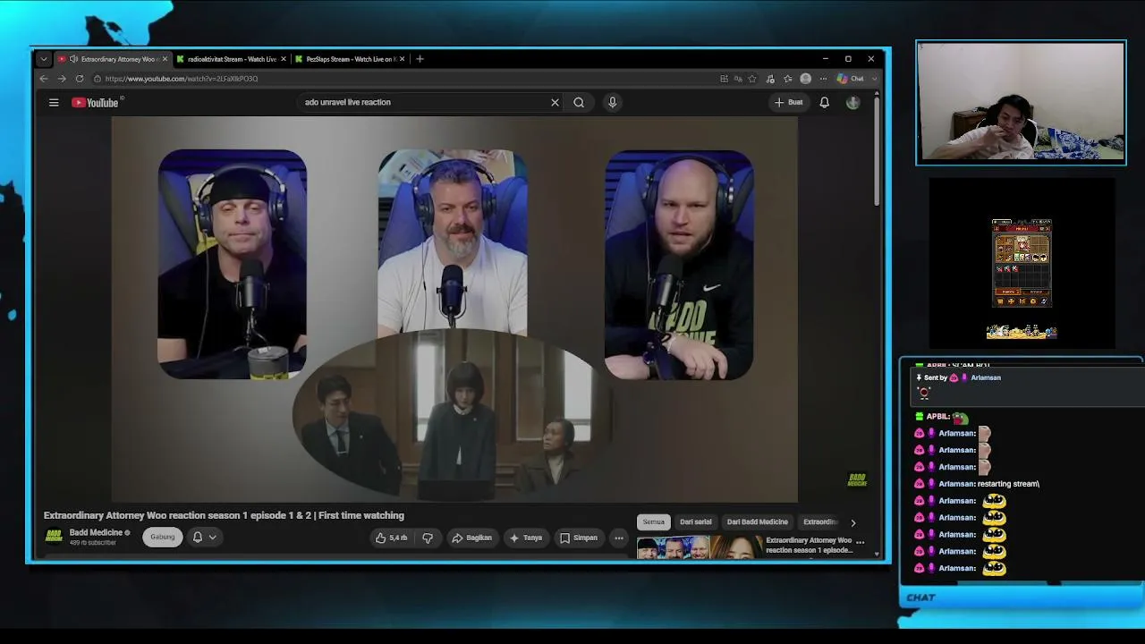Go forward with the browser forward arrow
This screenshot has width=1145, height=644.
coord(62,79)
